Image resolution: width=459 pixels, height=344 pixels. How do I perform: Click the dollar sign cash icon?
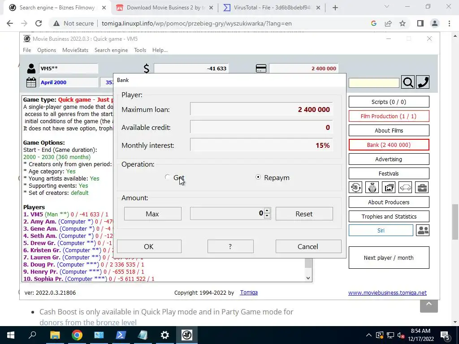coord(147,69)
